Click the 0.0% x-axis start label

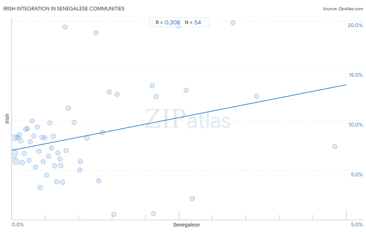pos(18,225)
